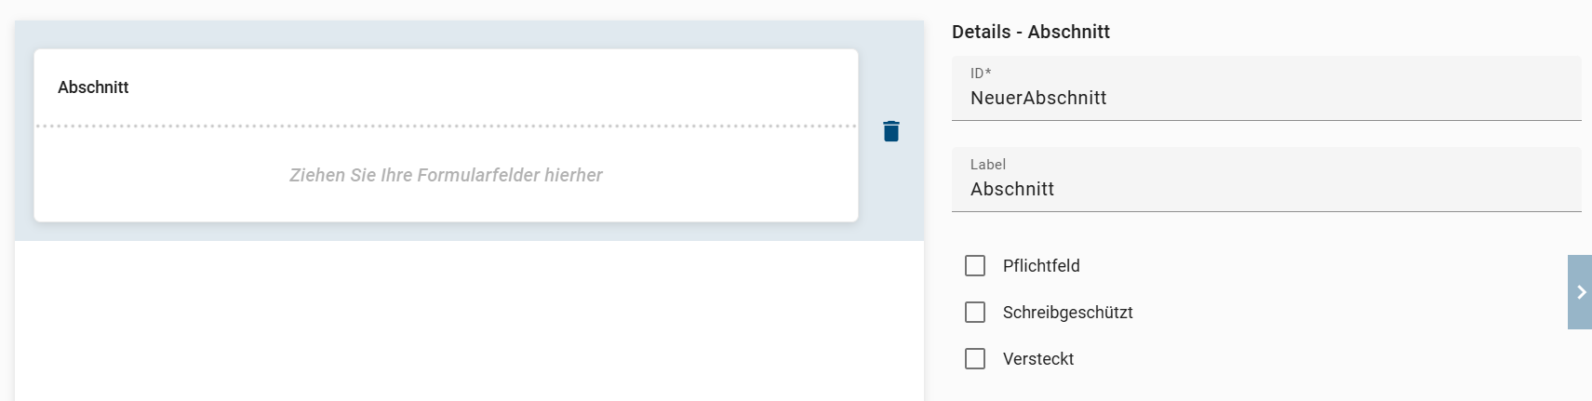Tick the Schreibgeschützt checkbox
The image size is (1592, 401).
click(975, 313)
